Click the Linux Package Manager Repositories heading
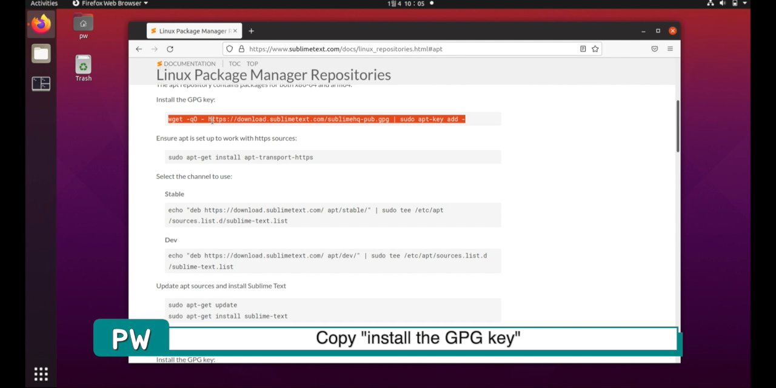Screen dimensions: 776x388 pyautogui.click(x=273, y=75)
